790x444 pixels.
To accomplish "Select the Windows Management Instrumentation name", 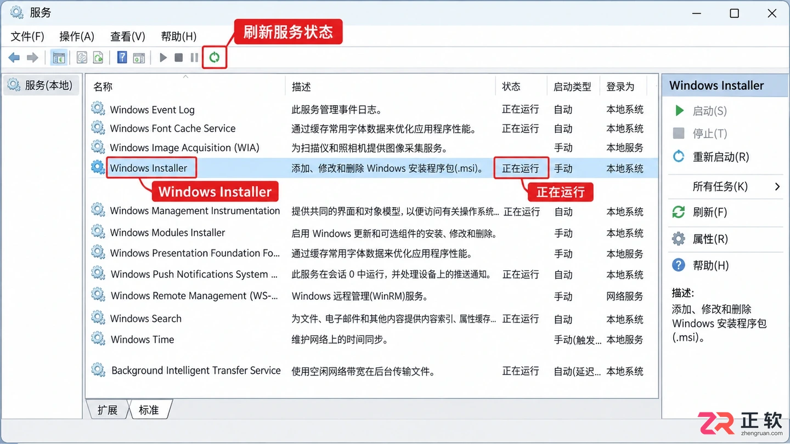I will point(195,210).
